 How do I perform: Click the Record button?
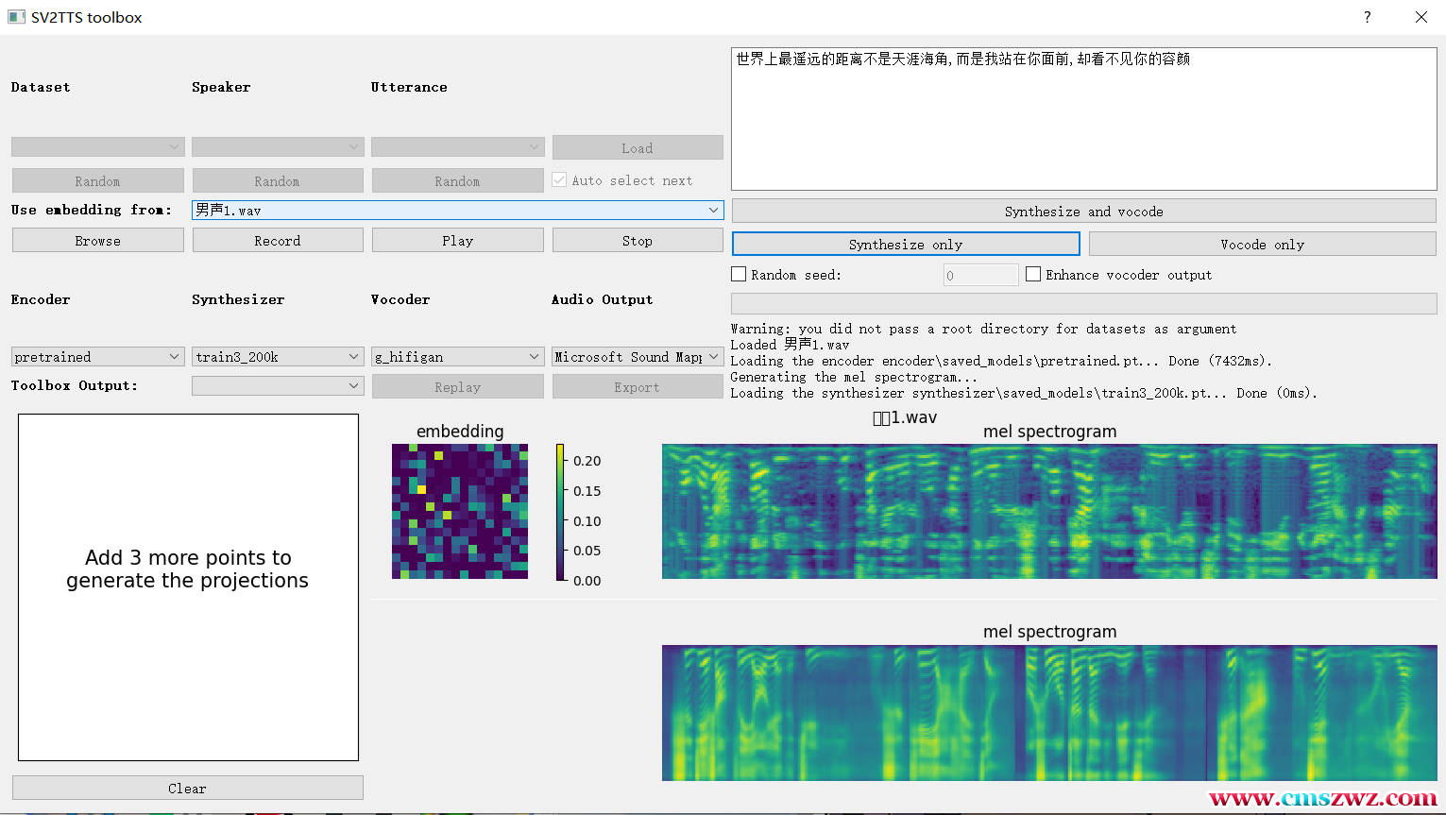[277, 241]
